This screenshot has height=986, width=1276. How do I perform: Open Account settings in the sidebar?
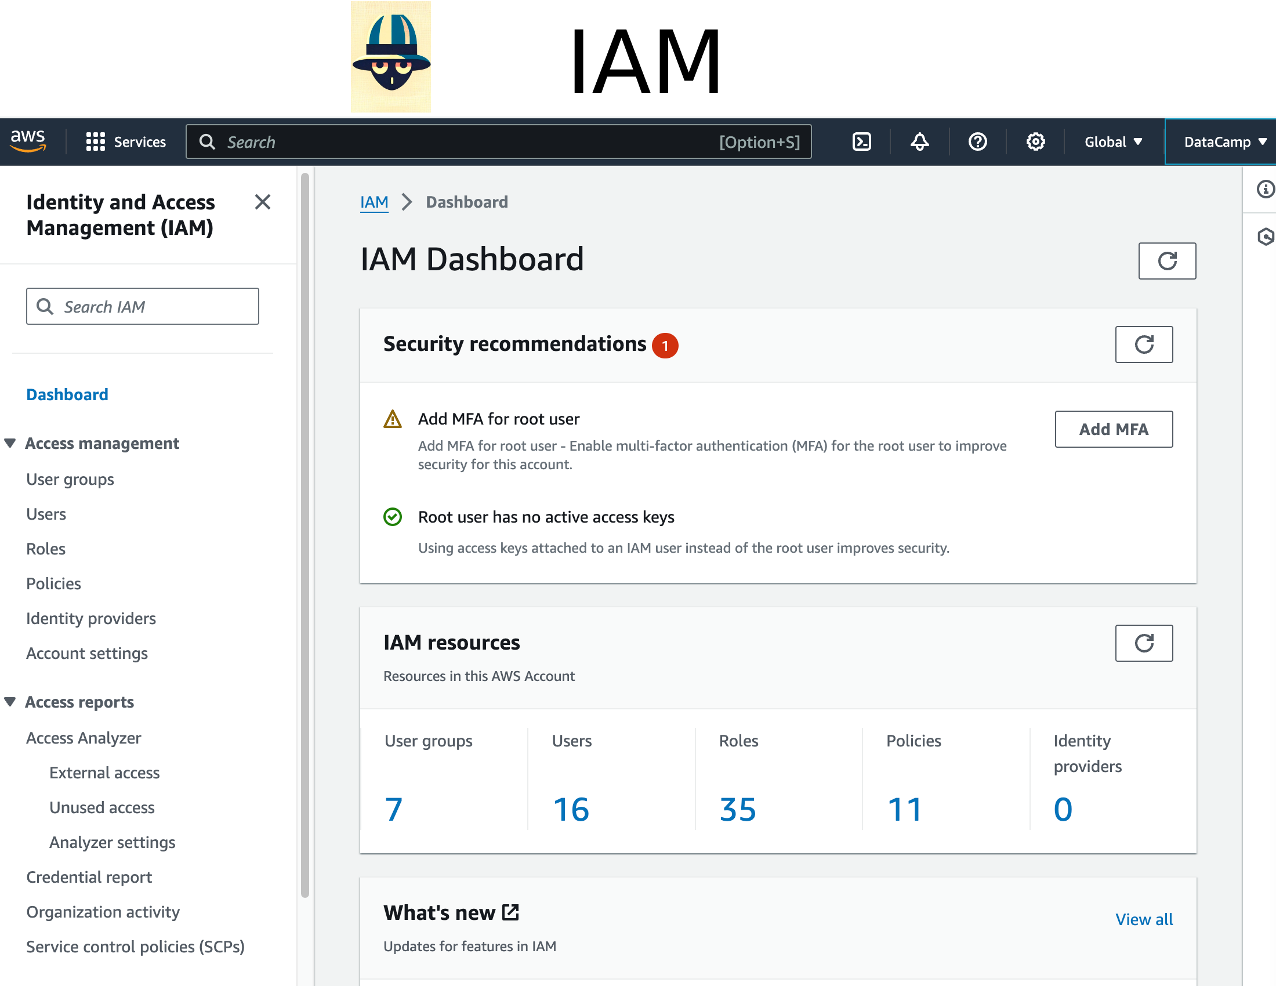(87, 654)
